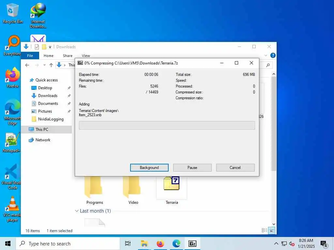This screenshot has height=250, width=334.
Task: Open Edge from the taskbar
Action: click(176, 243)
